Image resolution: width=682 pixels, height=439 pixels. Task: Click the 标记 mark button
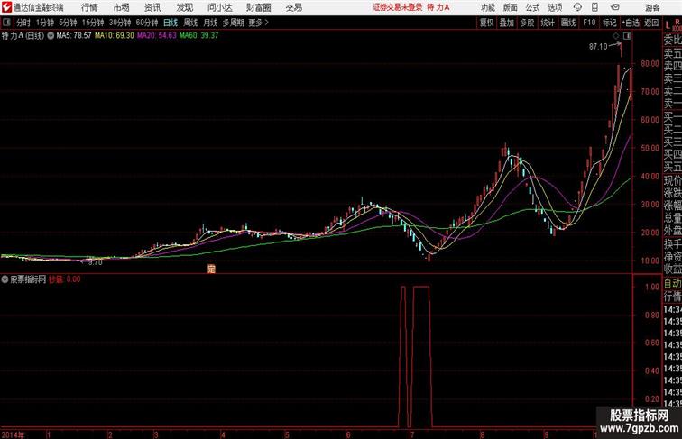coord(609,23)
